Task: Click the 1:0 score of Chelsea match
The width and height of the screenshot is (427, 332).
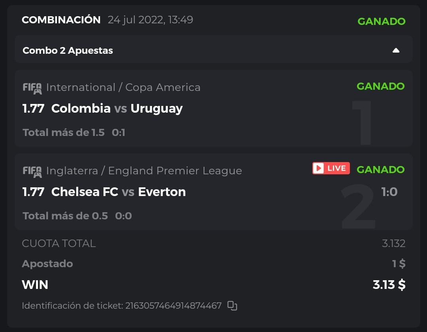Action: point(389,192)
